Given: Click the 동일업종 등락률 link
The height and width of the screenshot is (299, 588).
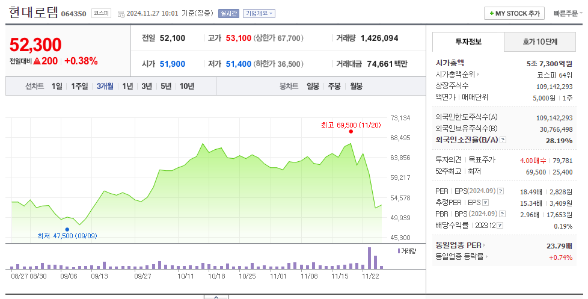Looking at the screenshot, I should click(459, 257).
